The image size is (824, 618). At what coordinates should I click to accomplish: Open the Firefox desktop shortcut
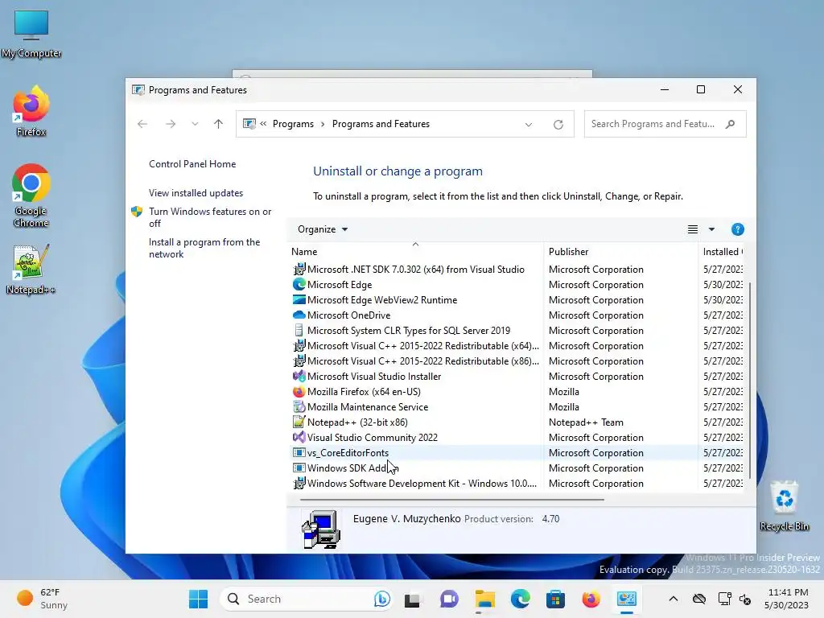coord(31,111)
